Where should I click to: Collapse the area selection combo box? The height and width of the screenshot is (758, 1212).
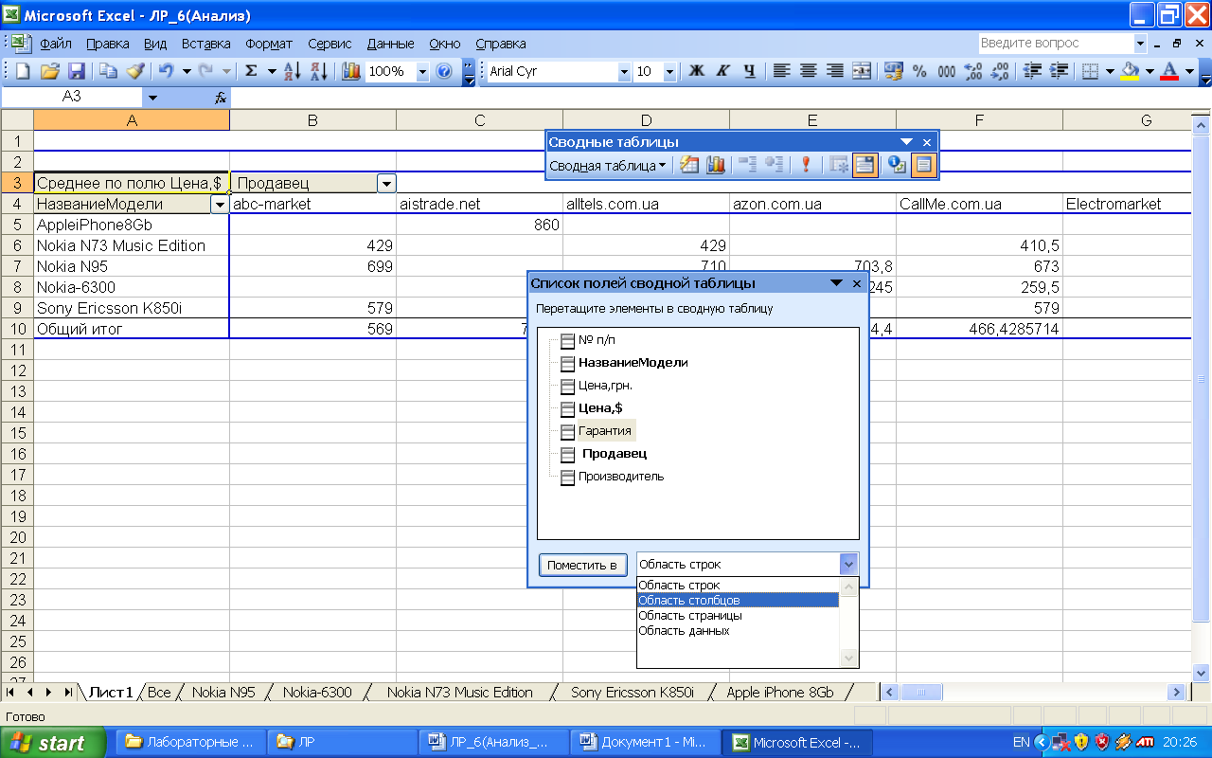[848, 564]
